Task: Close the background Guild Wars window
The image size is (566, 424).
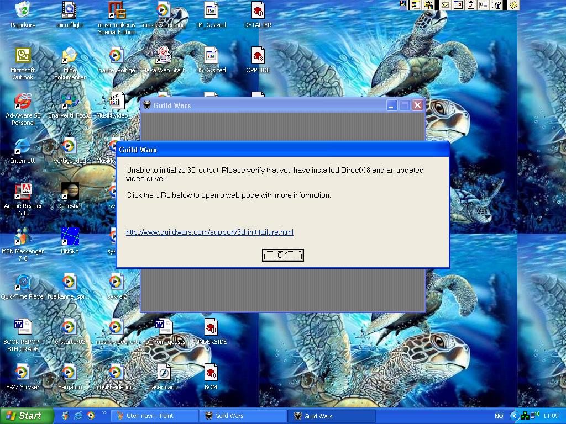Action: point(418,105)
